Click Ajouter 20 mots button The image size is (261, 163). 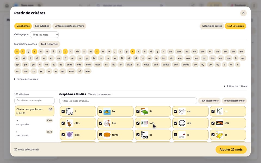pyautogui.click(x=231, y=149)
